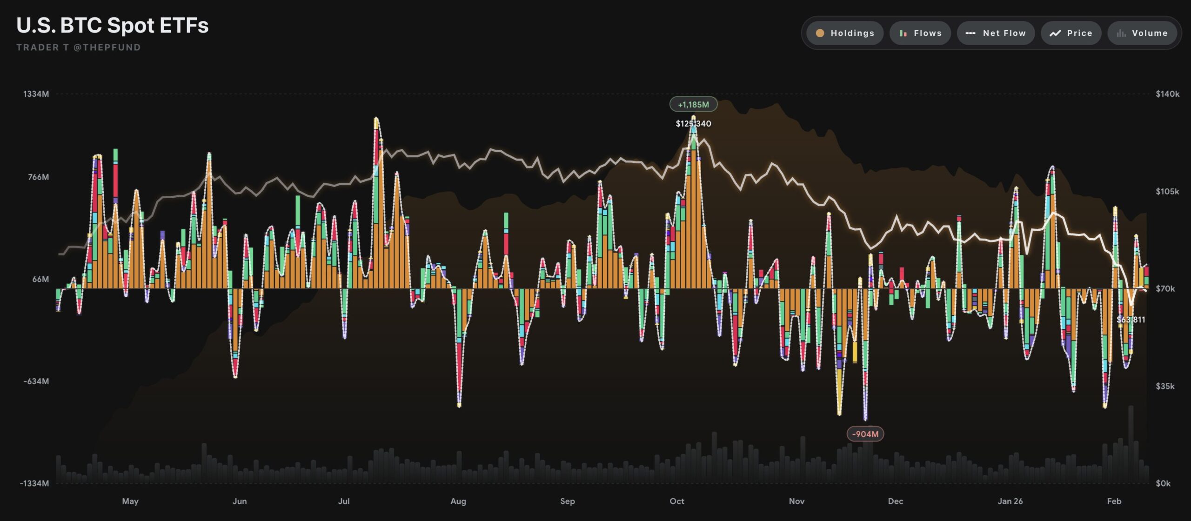The height and width of the screenshot is (521, 1191).
Task: Click the 1334M left axis label
Action: click(x=36, y=94)
